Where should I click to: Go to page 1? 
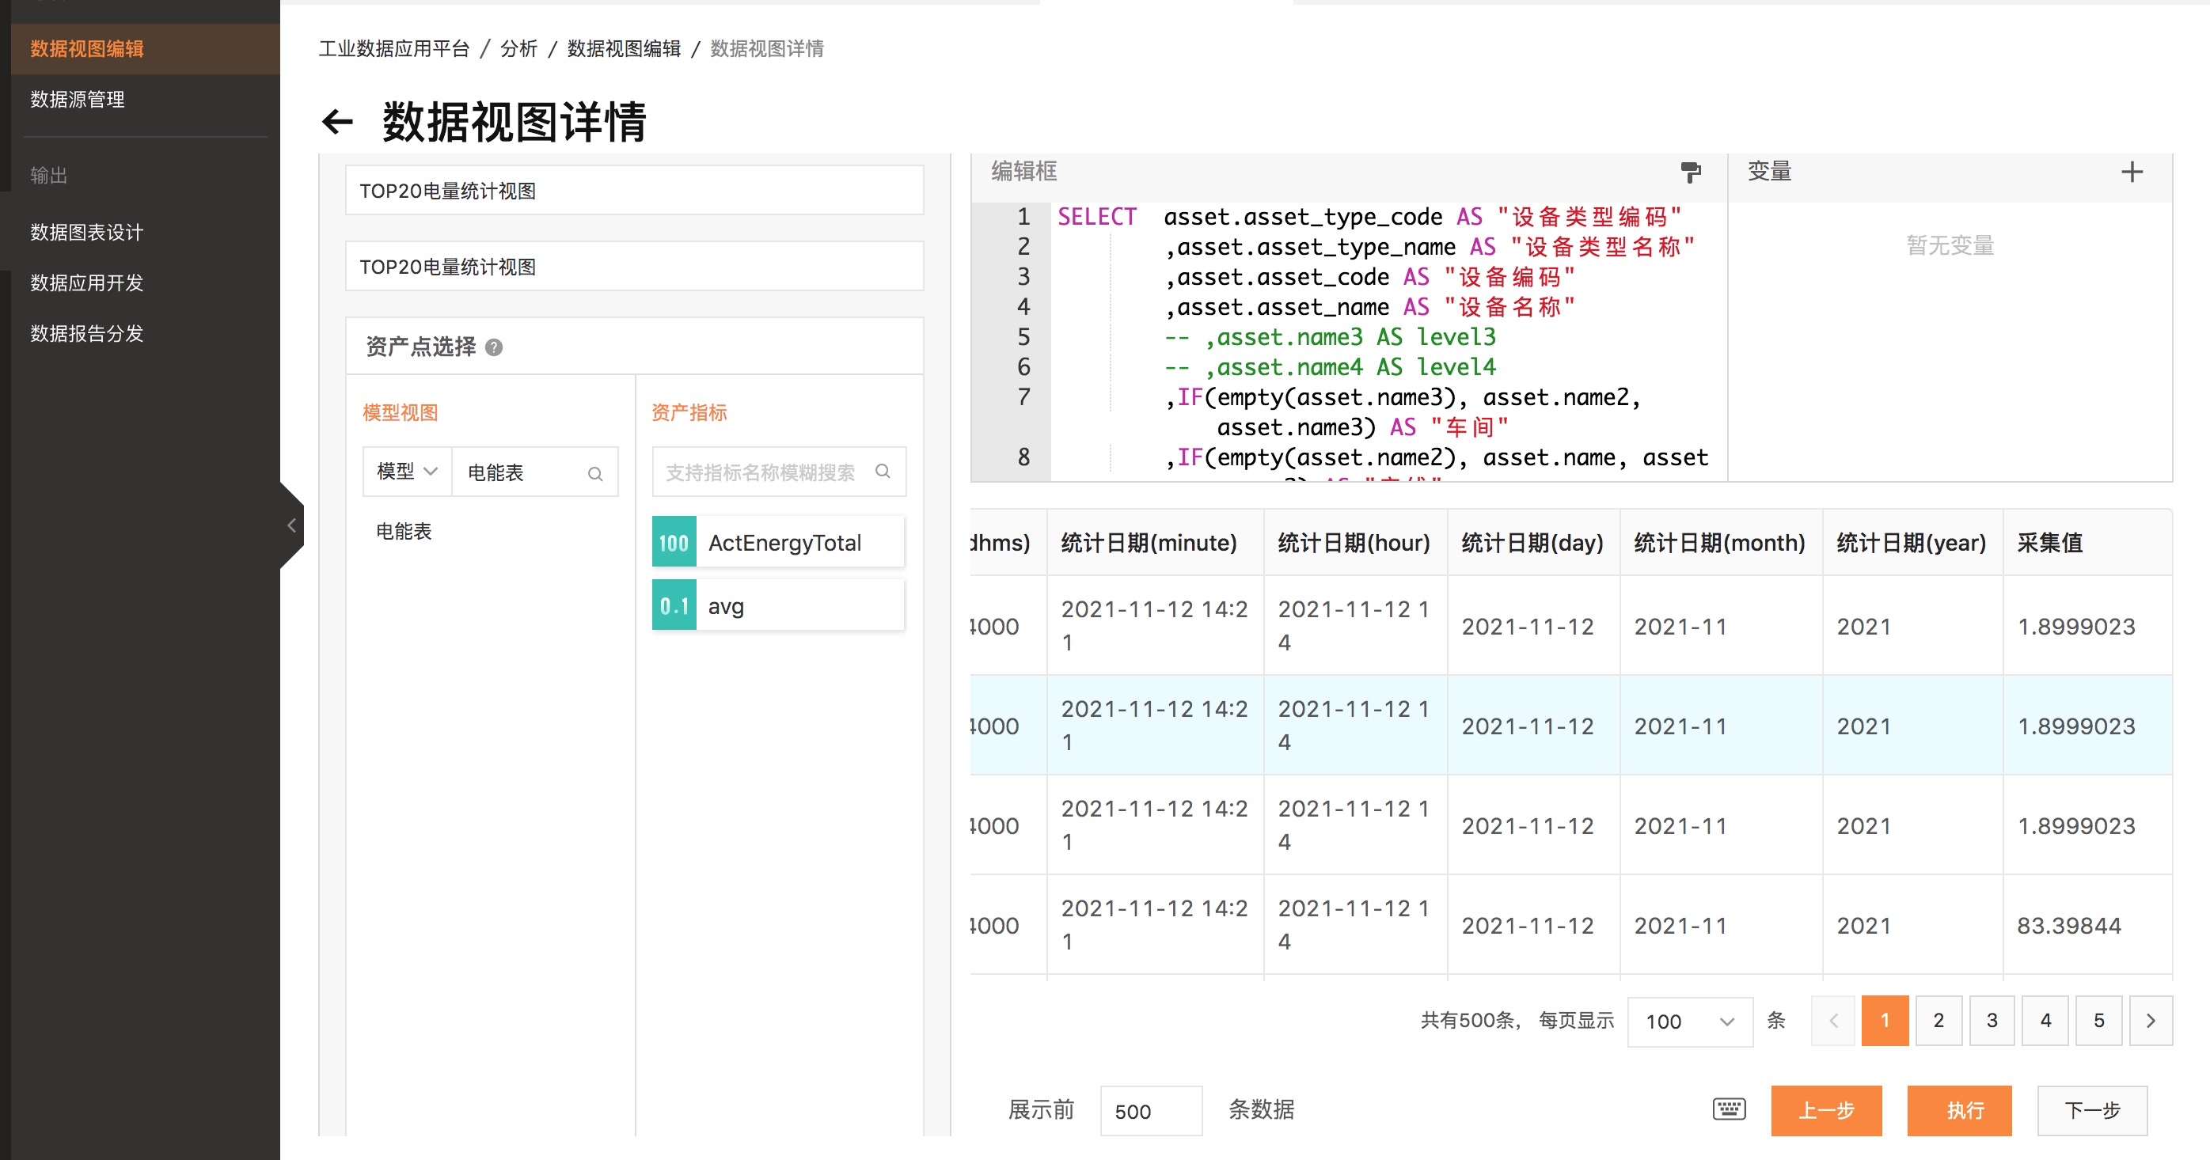coord(1885,1020)
